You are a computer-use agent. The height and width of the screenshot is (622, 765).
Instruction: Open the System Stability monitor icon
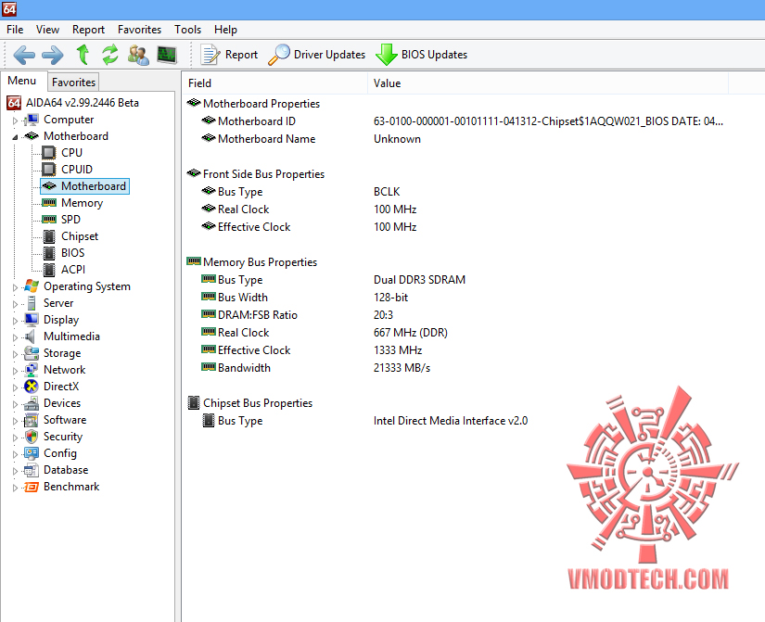pos(167,55)
